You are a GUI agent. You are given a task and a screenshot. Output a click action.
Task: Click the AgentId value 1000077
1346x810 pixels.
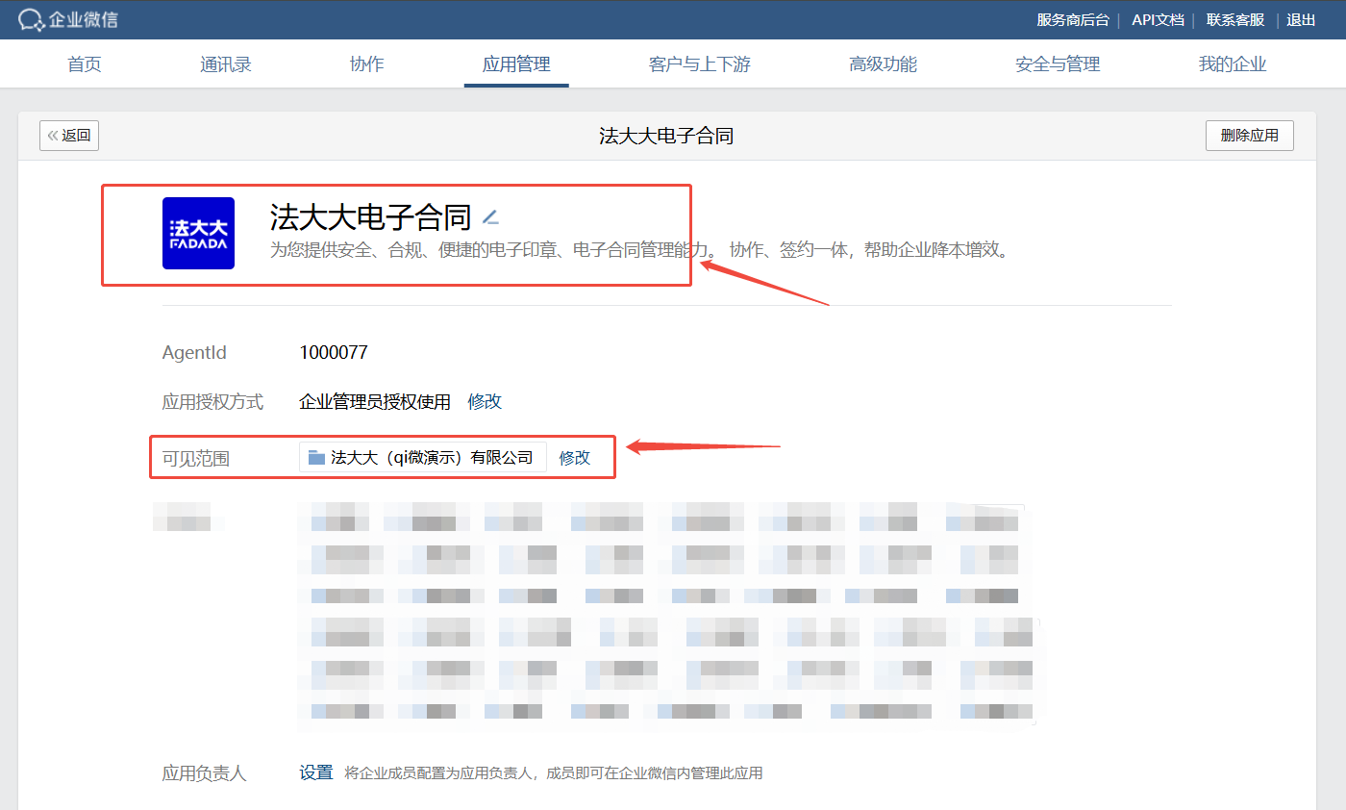pos(334,353)
